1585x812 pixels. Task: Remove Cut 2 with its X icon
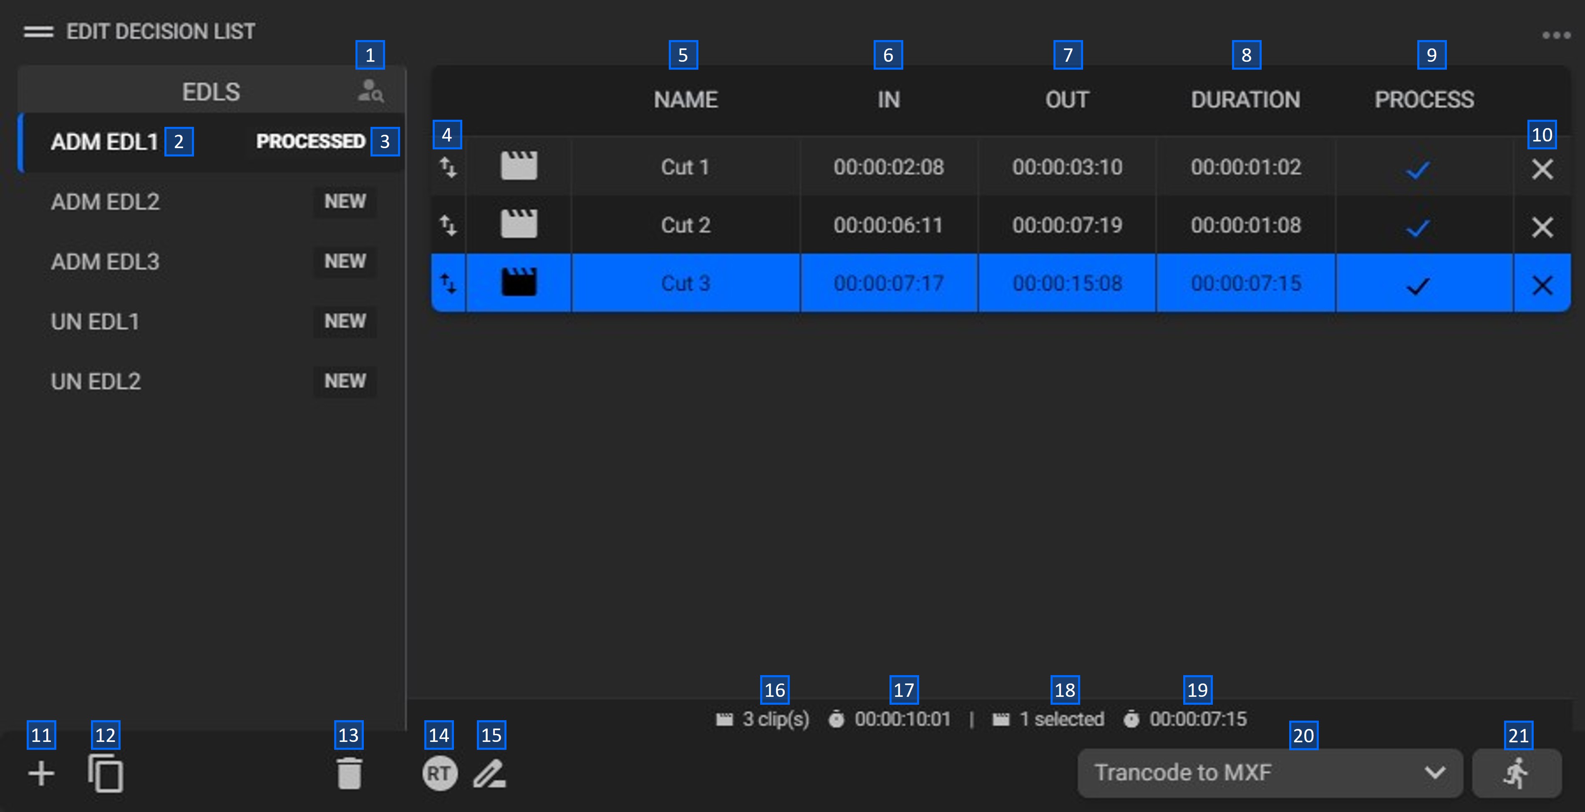click(x=1542, y=227)
